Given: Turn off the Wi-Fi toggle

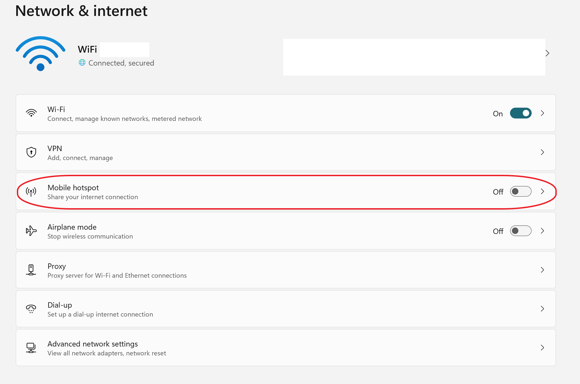Looking at the screenshot, I should tap(520, 113).
